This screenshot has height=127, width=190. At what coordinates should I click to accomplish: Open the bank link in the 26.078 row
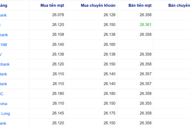[x=3, y=15]
